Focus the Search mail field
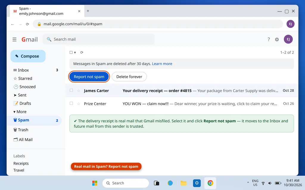The image size is (305, 190). (98, 39)
